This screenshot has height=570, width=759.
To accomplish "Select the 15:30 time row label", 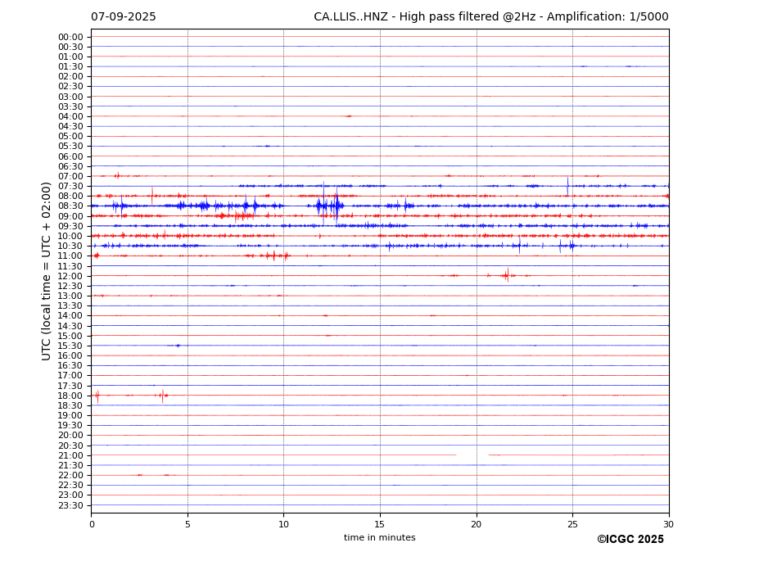I will [x=70, y=346].
